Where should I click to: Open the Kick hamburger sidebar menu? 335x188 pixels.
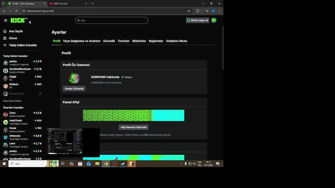pos(5,20)
